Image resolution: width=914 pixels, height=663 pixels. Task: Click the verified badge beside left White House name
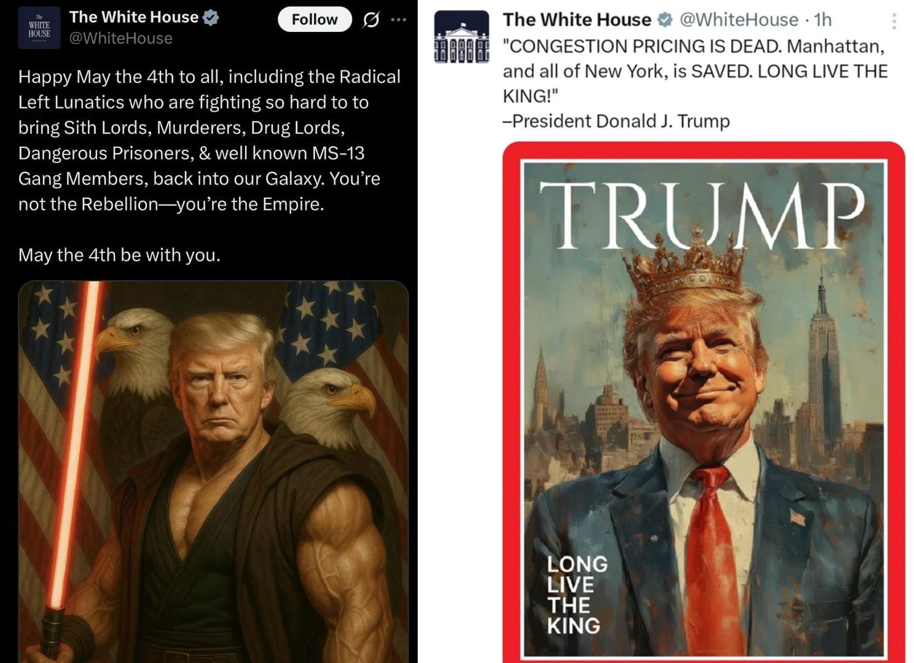211,18
